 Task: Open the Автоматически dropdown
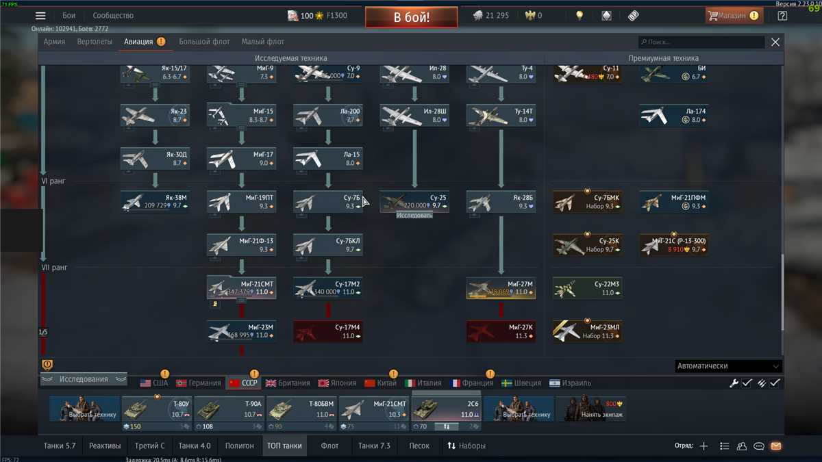(x=729, y=366)
